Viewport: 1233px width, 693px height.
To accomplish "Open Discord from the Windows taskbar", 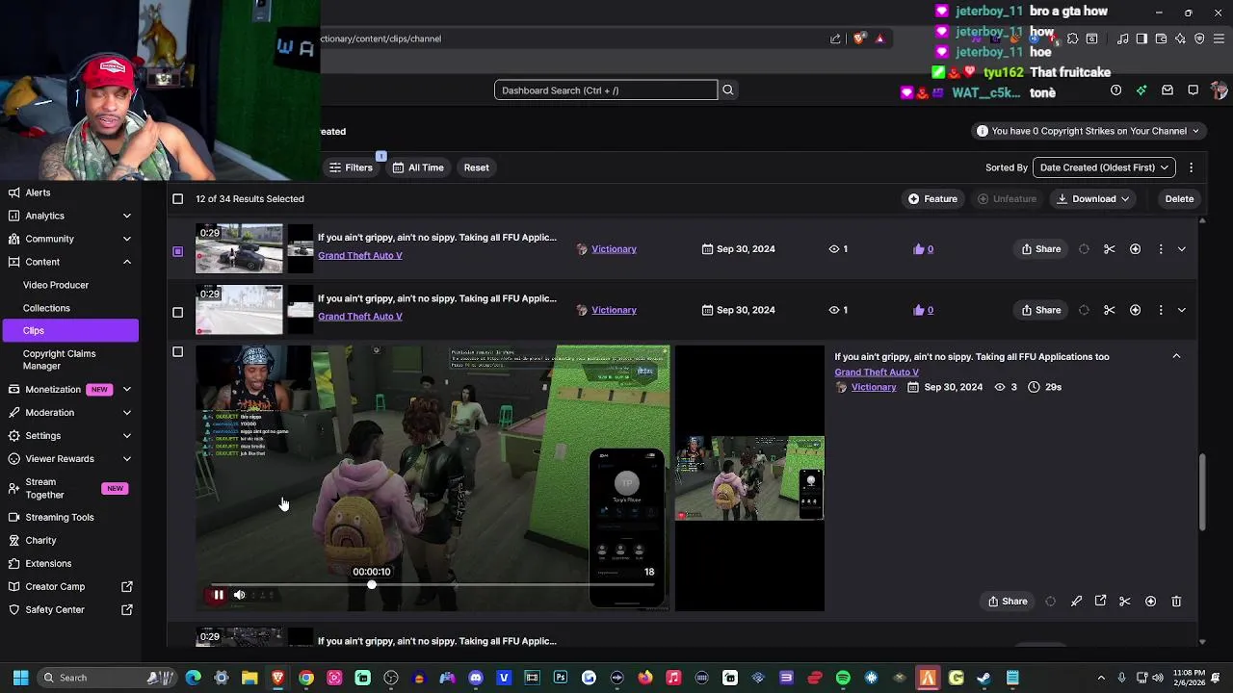I will tap(475, 678).
